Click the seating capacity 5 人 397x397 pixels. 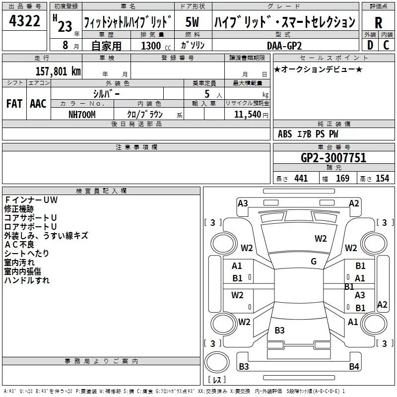[213, 94]
